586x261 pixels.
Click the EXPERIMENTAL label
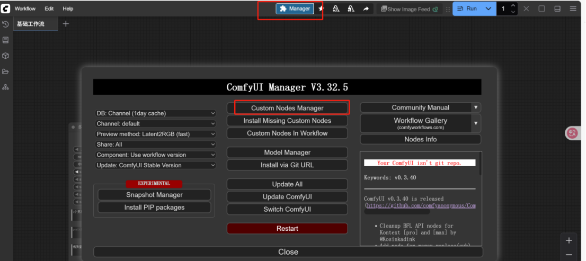point(154,184)
